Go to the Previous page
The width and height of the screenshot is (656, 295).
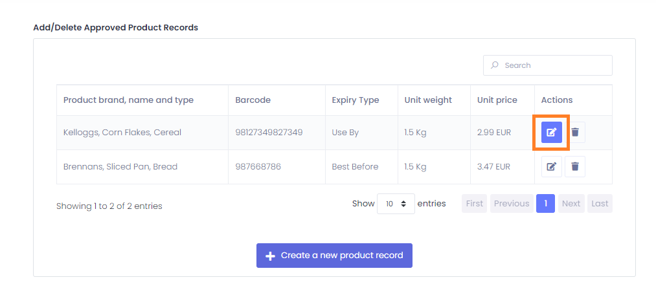(512, 204)
